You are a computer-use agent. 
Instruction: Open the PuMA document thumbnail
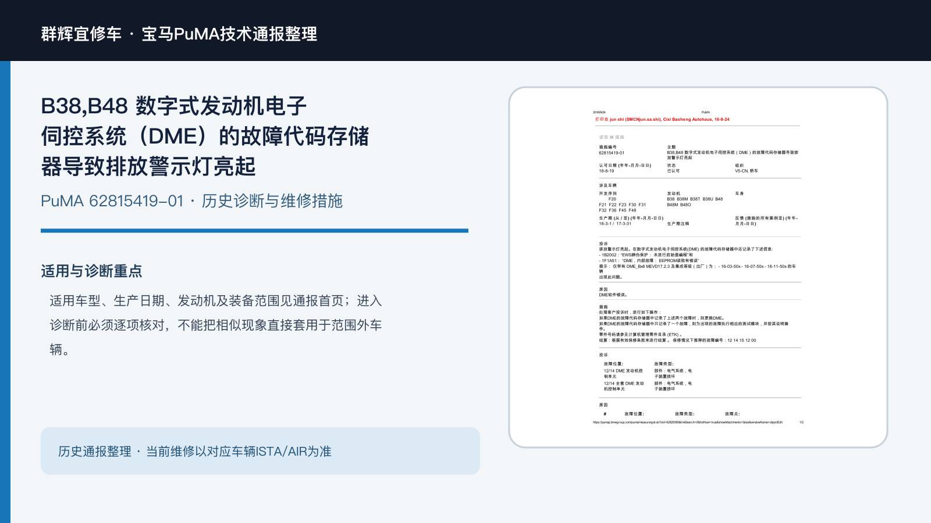pyautogui.click(x=698, y=267)
